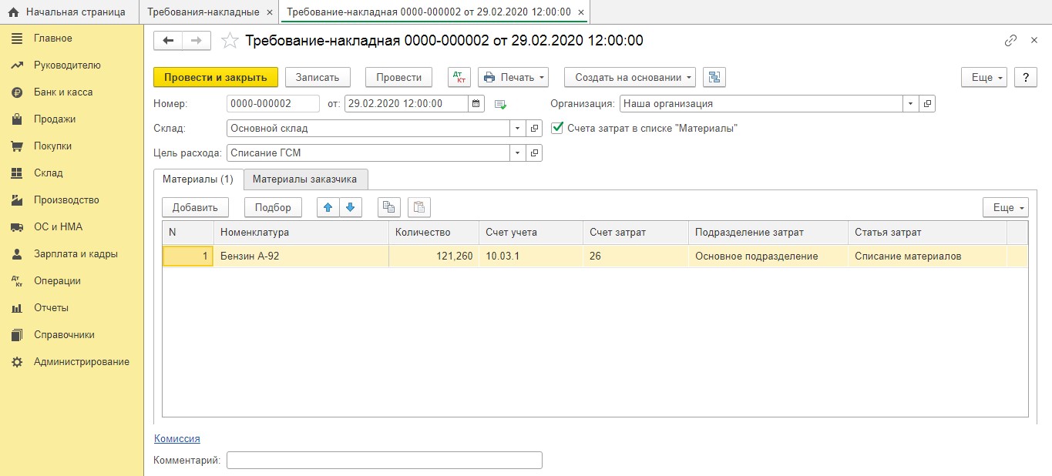Close the Требования-накладные tab

pyautogui.click(x=269, y=12)
